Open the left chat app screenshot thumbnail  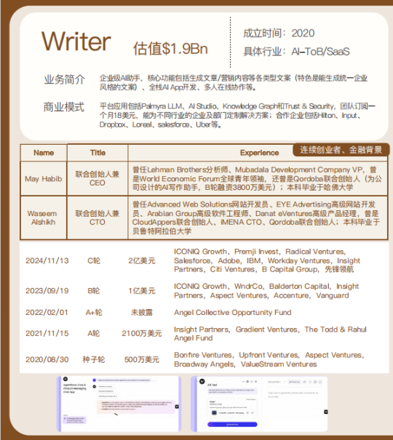119,404
